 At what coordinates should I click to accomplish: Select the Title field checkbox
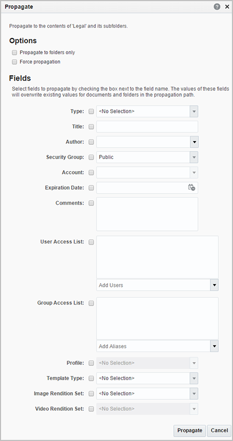(91, 127)
